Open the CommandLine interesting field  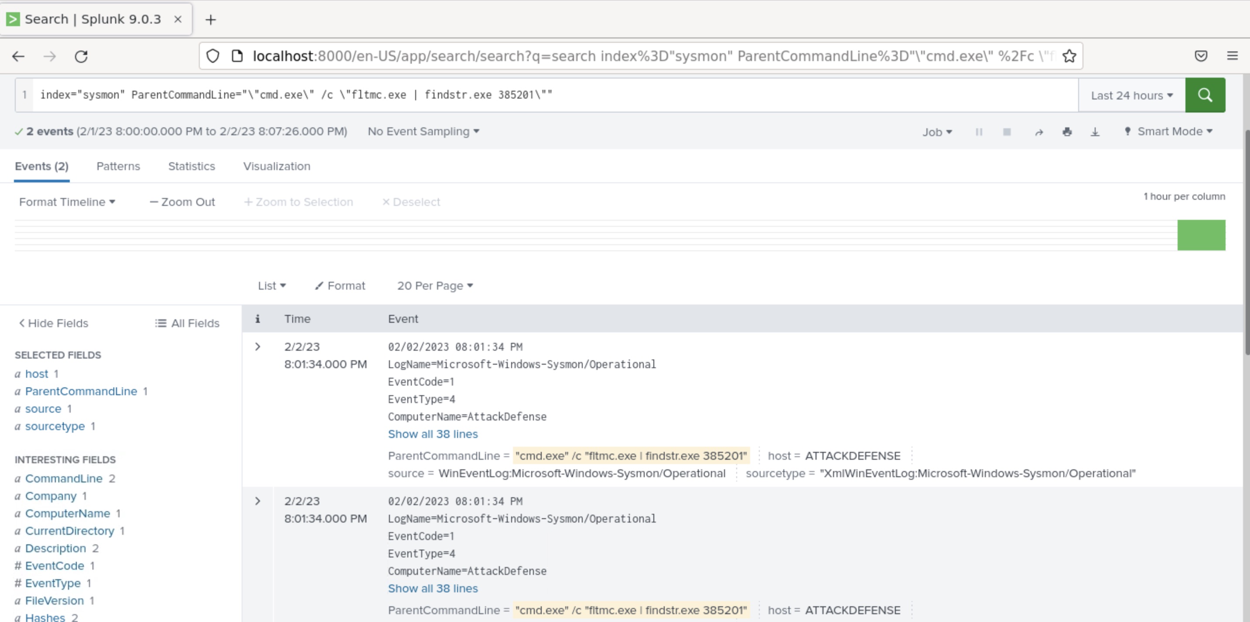coord(64,478)
